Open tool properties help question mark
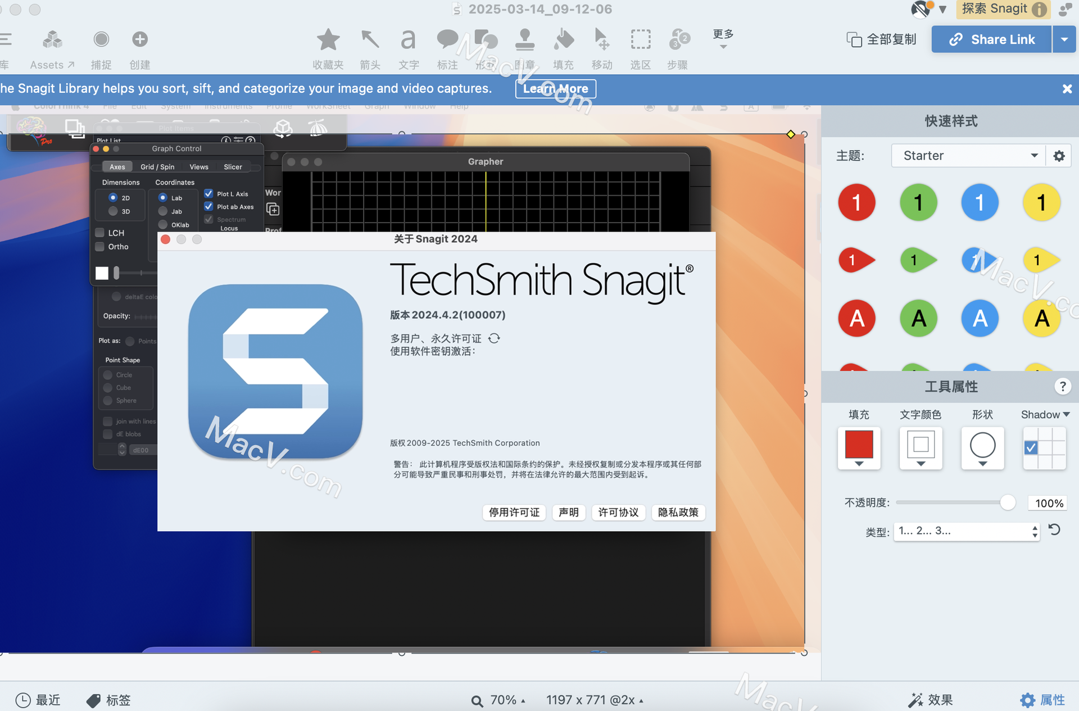1079x711 pixels. click(1062, 387)
